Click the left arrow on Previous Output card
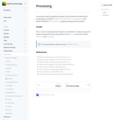The height and width of the screenshot is (120, 120). (39, 85)
